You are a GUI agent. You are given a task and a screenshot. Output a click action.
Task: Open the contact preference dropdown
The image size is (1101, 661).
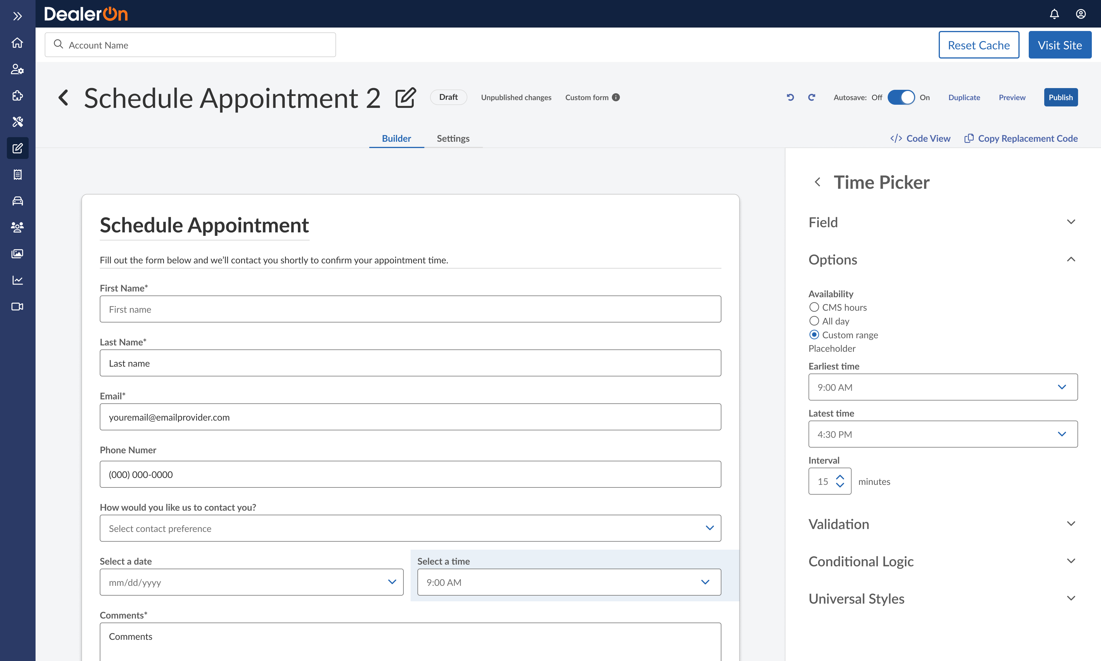click(410, 528)
